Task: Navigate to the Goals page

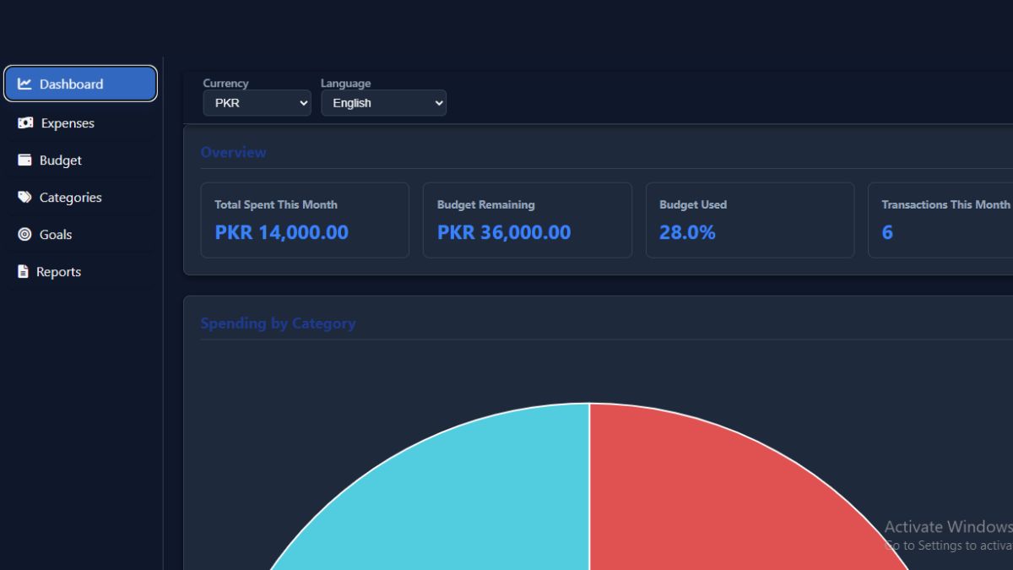Action: pyautogui.click(x=56, y=234)
